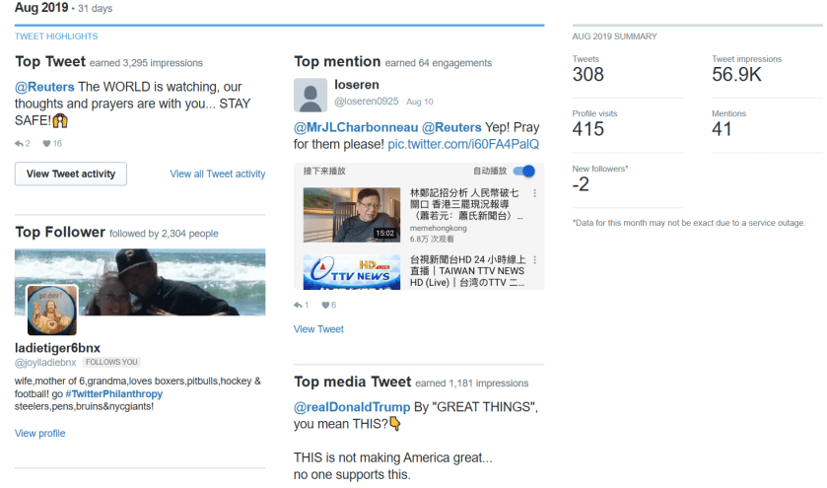
Task: Open three-dot menu on memehongkong video
Action: (535, 194)
